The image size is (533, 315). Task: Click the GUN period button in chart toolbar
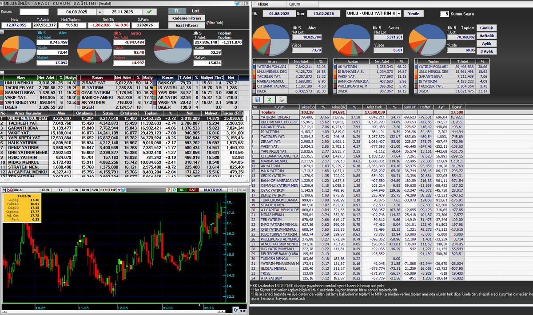coord(45,190)
